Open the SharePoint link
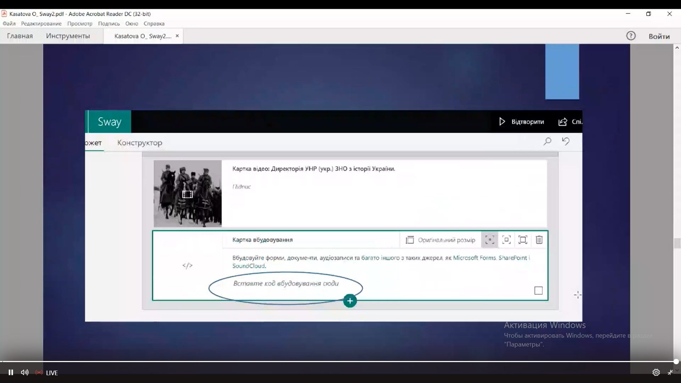This screenshot has height=383, width=681. 513,258
